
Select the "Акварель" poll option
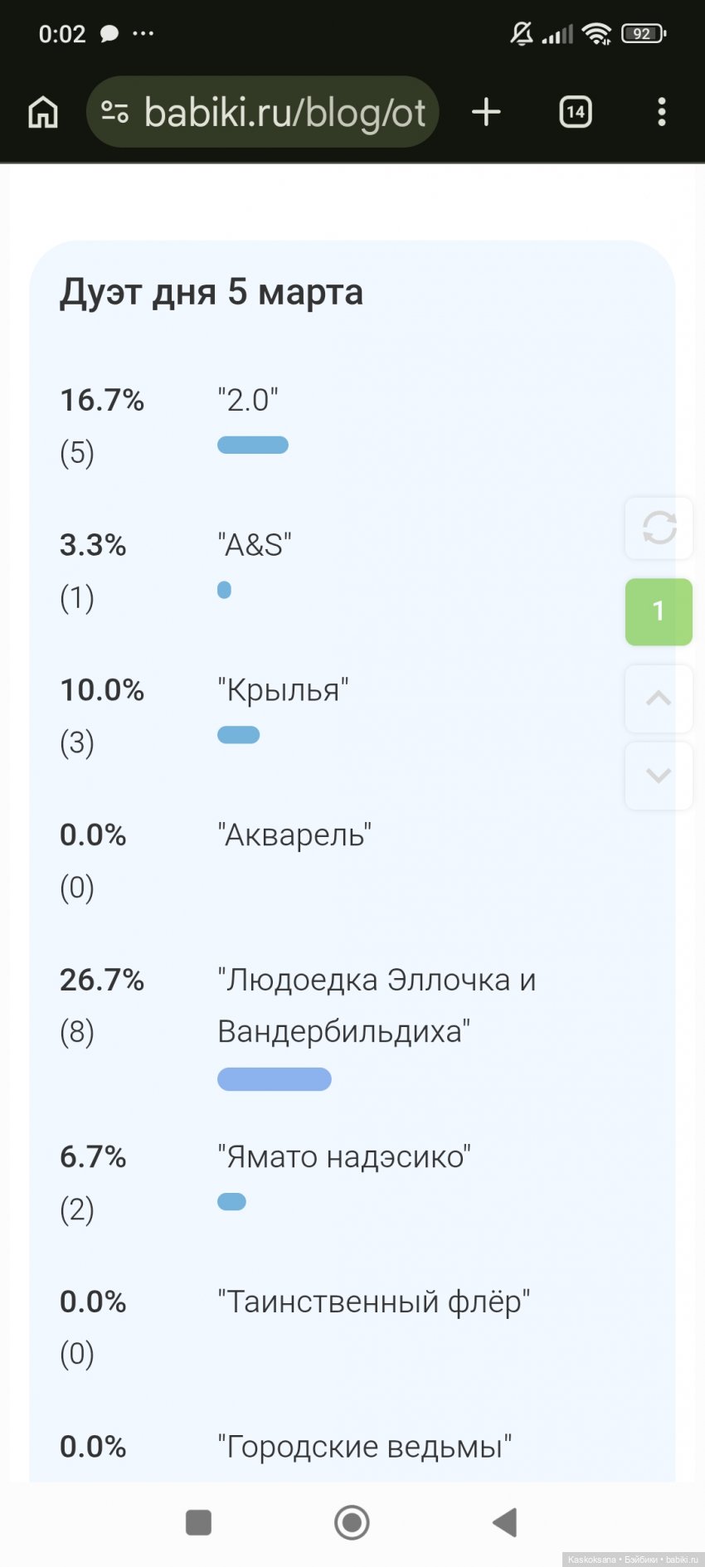[294, 835]
